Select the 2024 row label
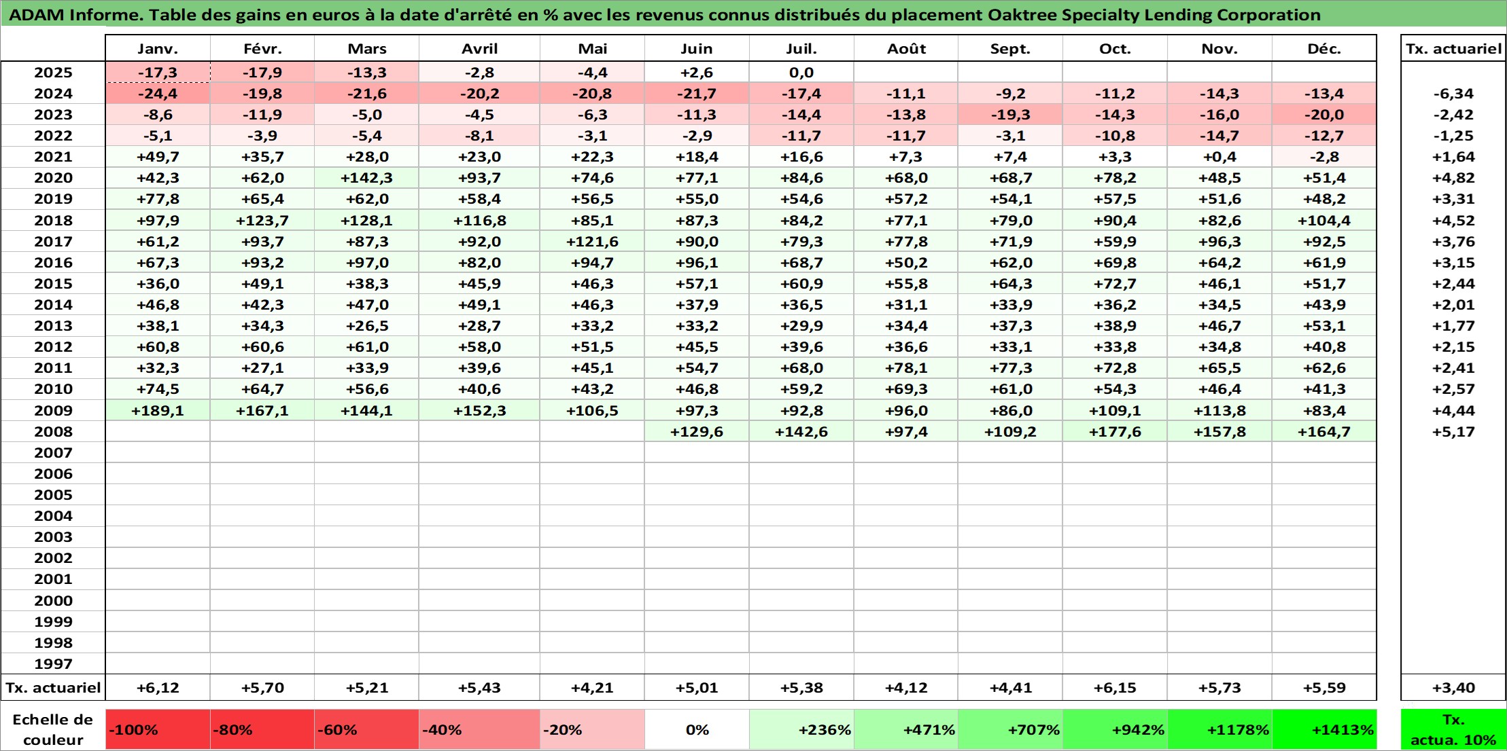Viewport: 1507px width, 751px height. click(x=53, y=93)
